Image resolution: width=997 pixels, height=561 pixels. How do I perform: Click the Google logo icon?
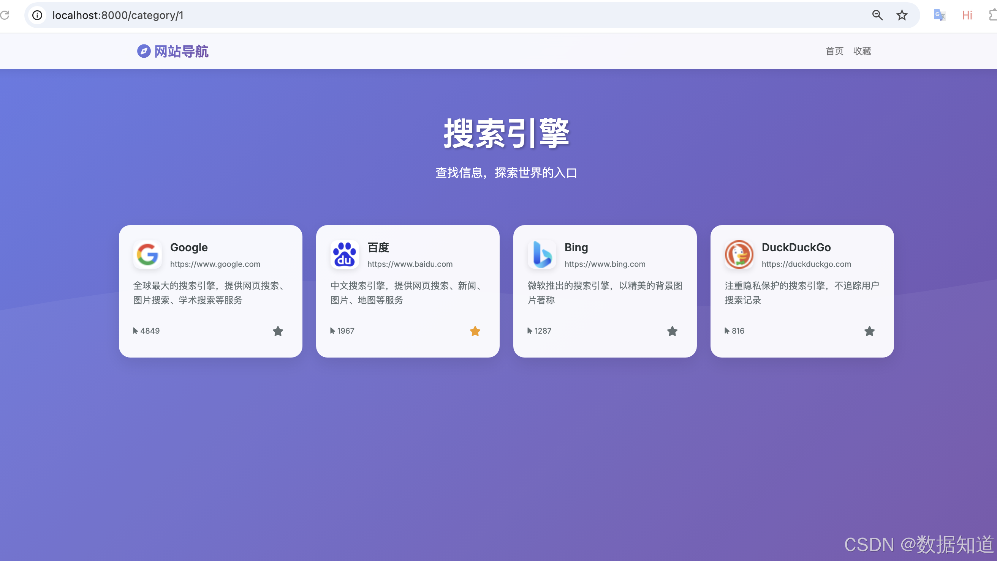(x=147, y=254)
